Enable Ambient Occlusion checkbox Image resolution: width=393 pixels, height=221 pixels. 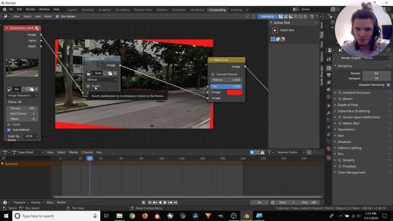(x=340, y=93)
